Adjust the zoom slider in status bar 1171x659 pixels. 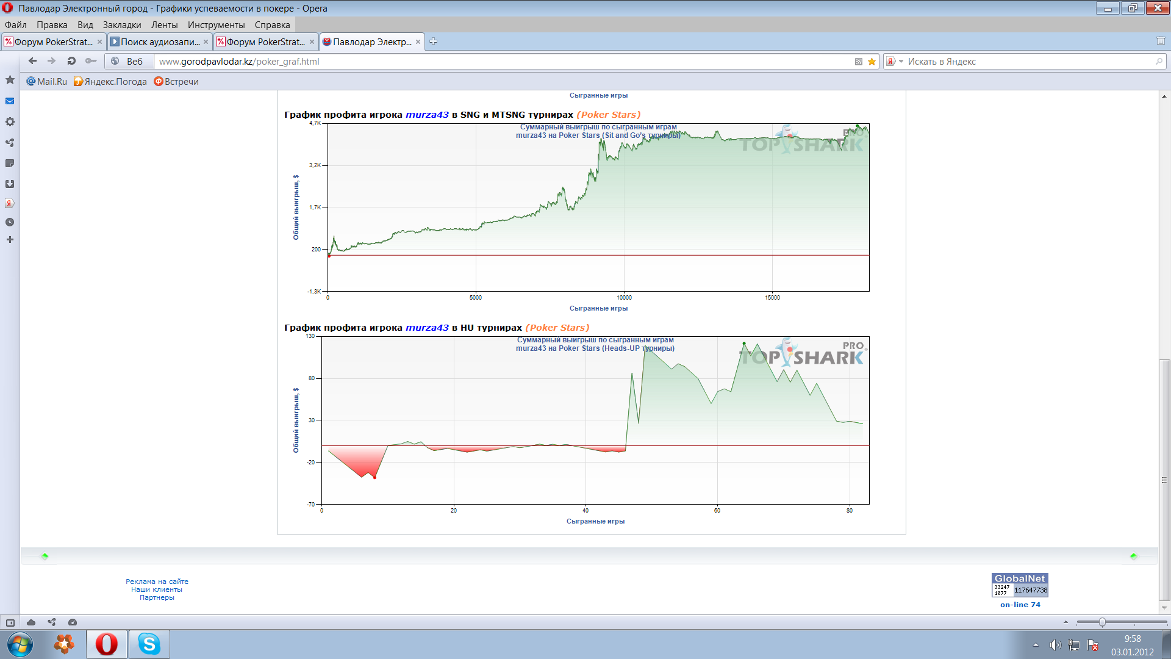point(1102,622)
